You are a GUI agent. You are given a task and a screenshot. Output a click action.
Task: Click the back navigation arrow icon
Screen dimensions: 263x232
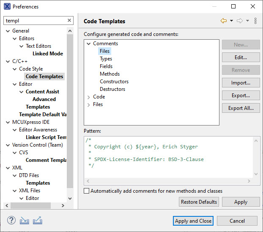tap(224, 21)
